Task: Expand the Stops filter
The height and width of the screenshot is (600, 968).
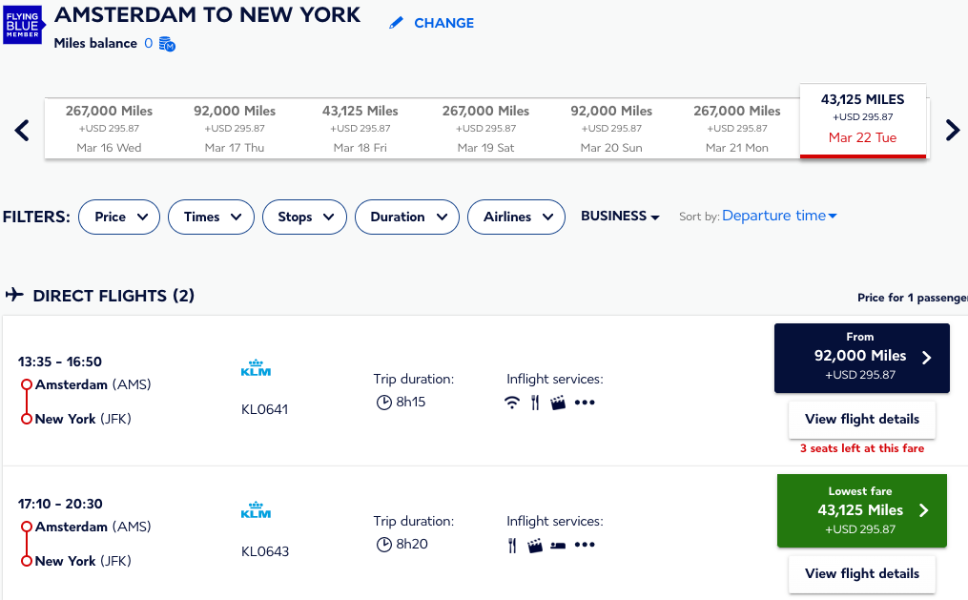Action: tap(304, 217)
